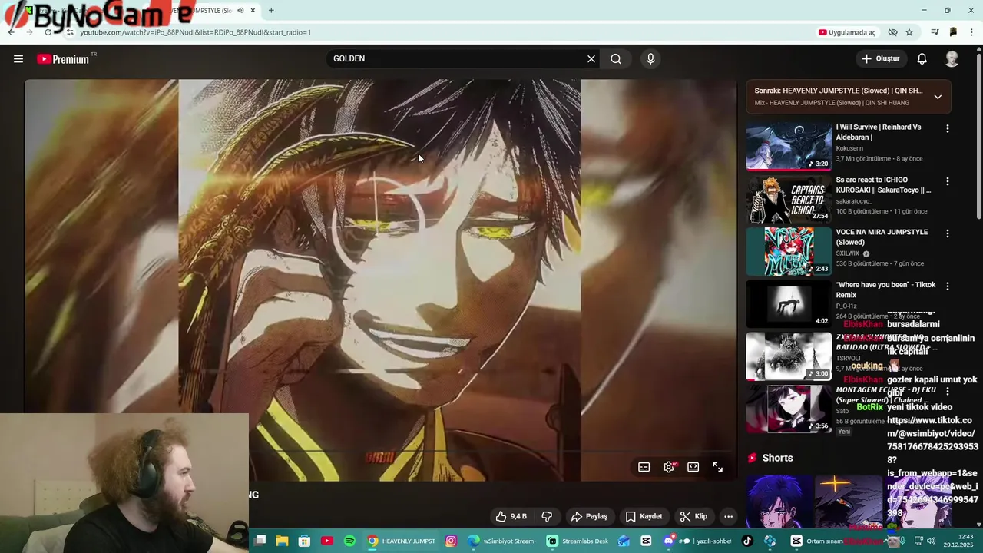Play VOCE NA MIRA JUMPSTYLE thumbnail
Image resolution: width=983 pixels, height=553 pixels.
coord(789,251)
